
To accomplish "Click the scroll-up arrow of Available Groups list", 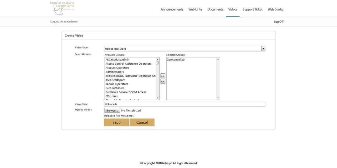I will [x=157, y=59].
